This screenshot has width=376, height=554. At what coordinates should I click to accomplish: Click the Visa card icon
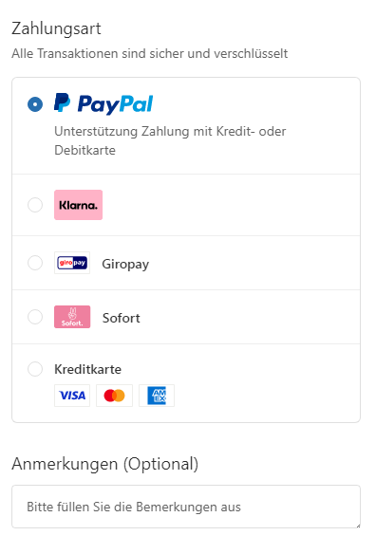coord(72,396)
